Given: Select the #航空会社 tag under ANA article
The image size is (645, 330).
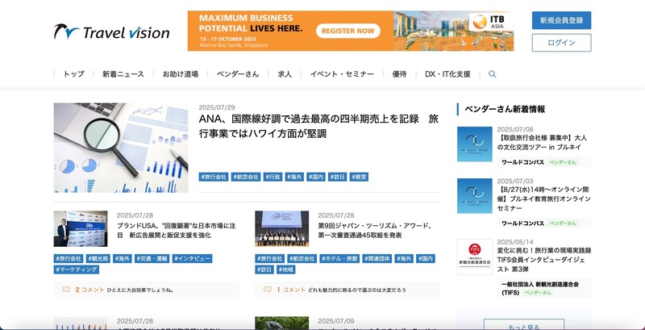Looking at the screenshot, I should point(245,177).
